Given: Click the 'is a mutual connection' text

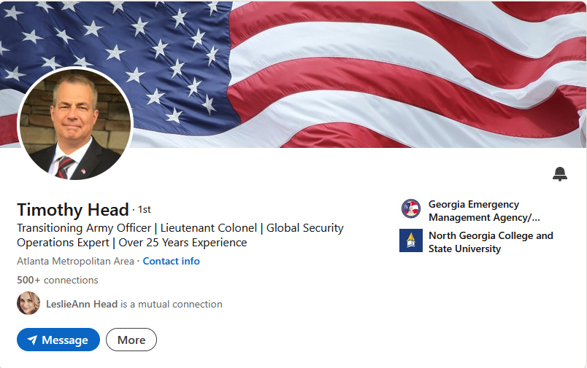Looking at the screenshot, I should pyautogui.click(x=172, y=304).
